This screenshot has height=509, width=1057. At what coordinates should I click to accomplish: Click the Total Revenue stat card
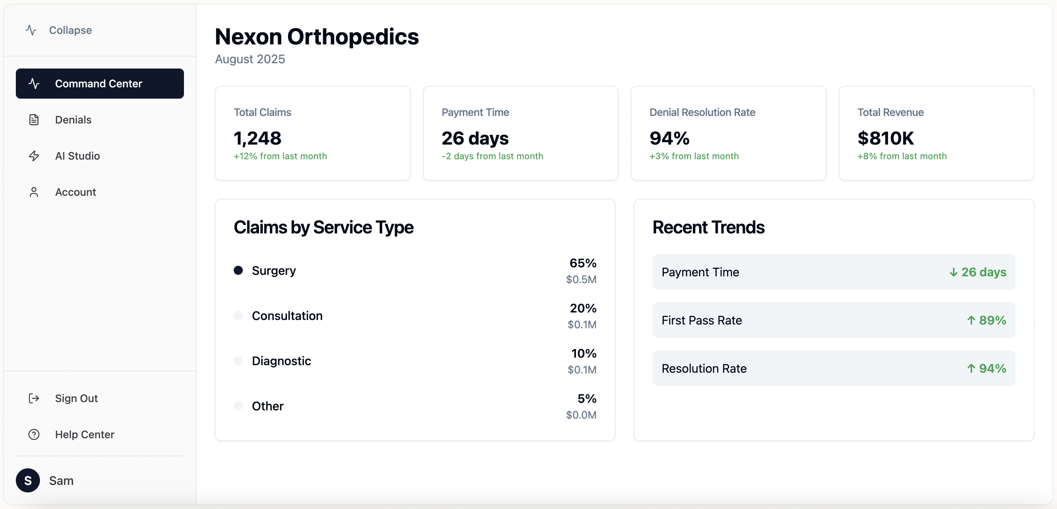(936, 133)
